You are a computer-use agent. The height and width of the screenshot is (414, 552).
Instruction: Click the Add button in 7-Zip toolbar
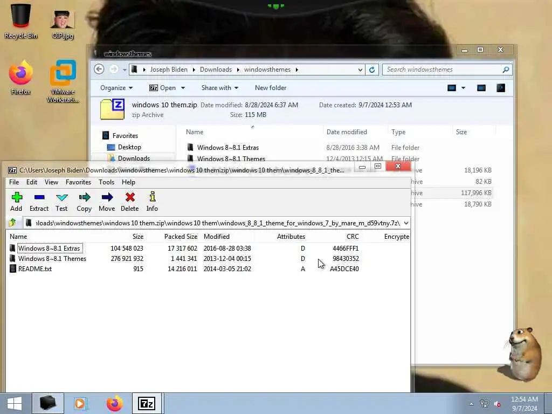tap(16, 202)
